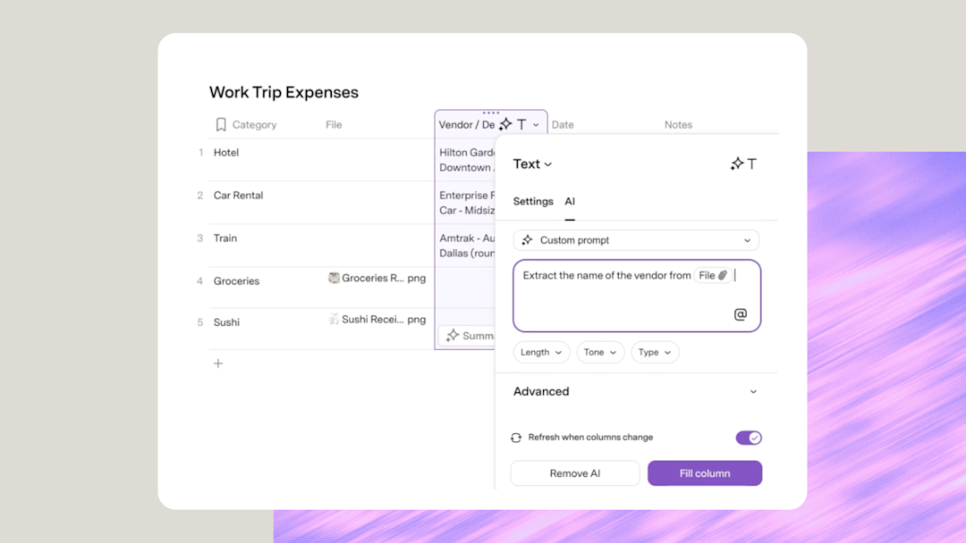Open the Tone dropdown

coord(600,353)
